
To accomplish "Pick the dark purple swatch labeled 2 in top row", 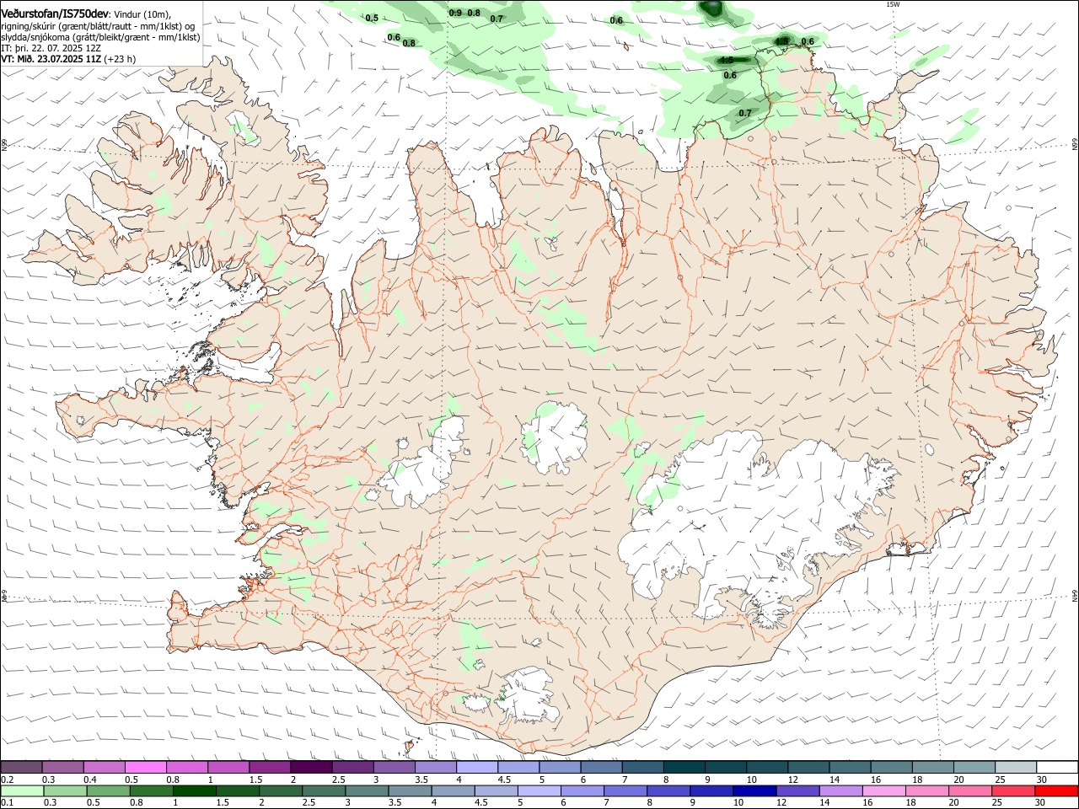I will point(311,767).
